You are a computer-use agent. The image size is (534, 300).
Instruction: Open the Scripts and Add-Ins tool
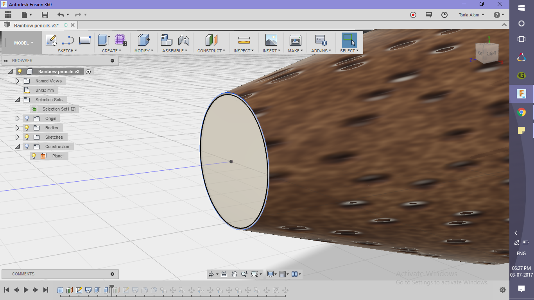[x=321, y=40]
